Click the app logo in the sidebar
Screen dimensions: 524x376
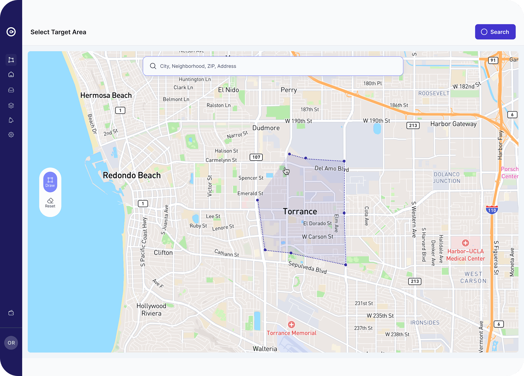coord(11,32)
